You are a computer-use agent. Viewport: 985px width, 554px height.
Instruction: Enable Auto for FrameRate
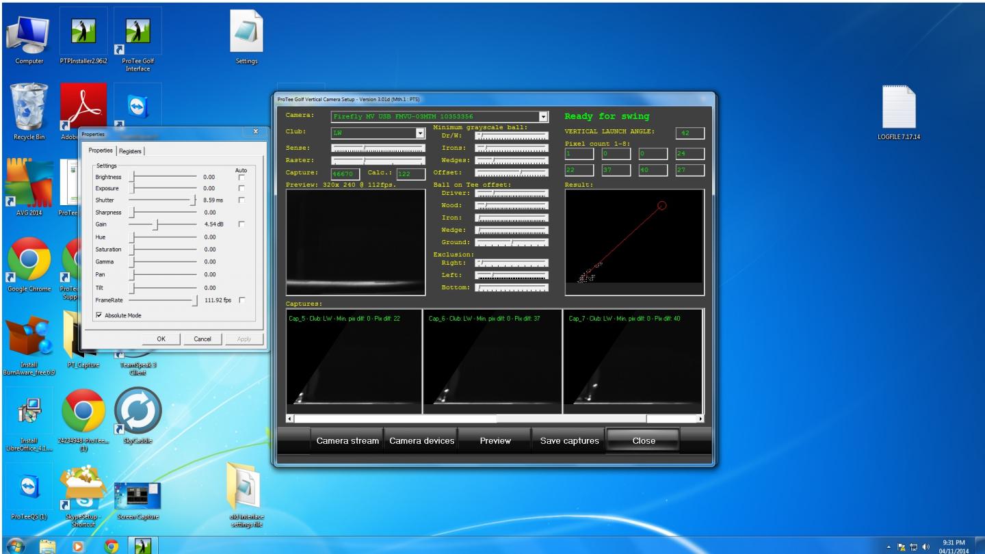pyautogui.click(x=241, y=300)
